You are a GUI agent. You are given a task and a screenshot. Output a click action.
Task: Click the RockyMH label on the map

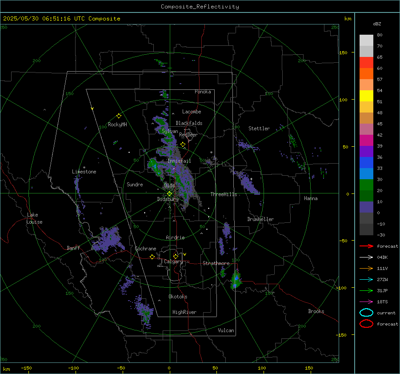[x=117, y=125]
